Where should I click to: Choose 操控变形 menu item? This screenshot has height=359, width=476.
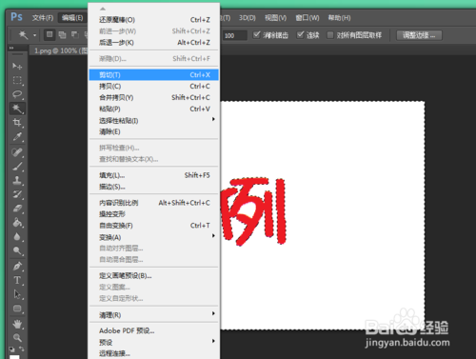coord(154,214)
